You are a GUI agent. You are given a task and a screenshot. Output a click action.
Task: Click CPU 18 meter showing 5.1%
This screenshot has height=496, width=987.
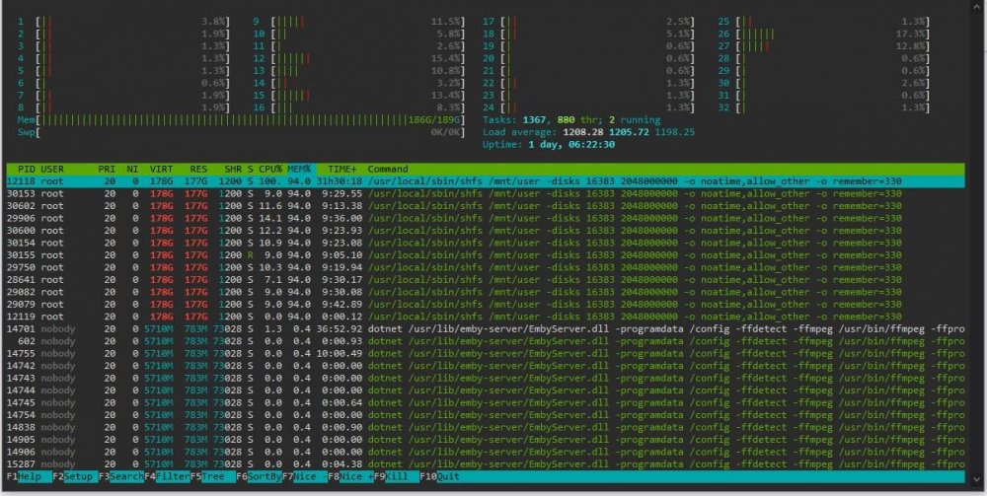(x=589, y=34)
